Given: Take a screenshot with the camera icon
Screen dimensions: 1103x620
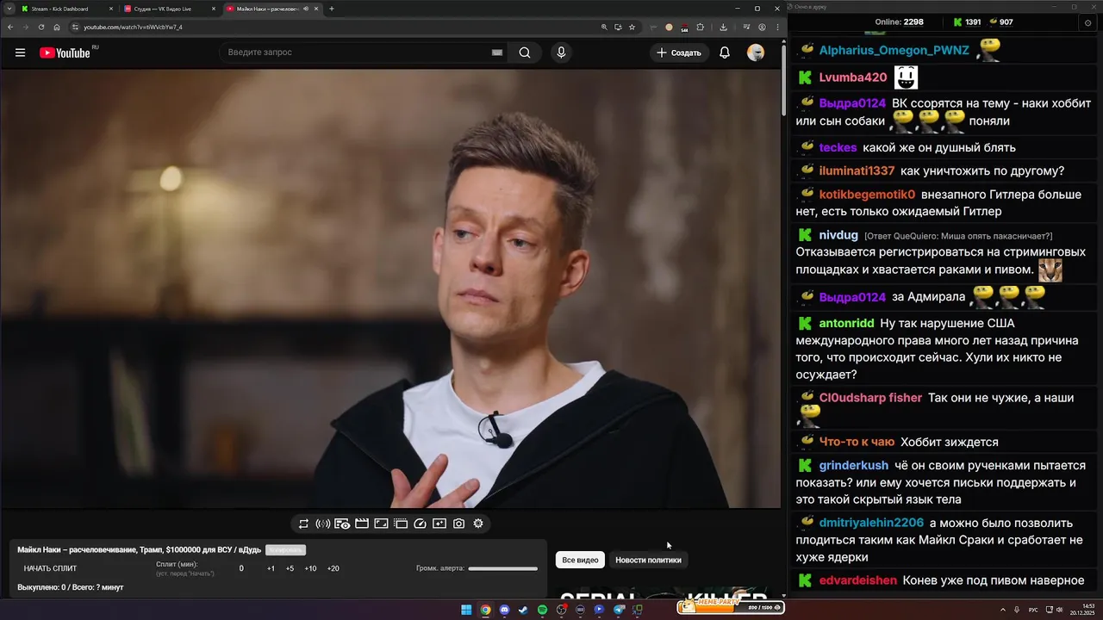Looking at the screenshot, I should click(x=458, y=524).
